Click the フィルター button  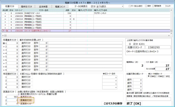click(x=168, y=6)
